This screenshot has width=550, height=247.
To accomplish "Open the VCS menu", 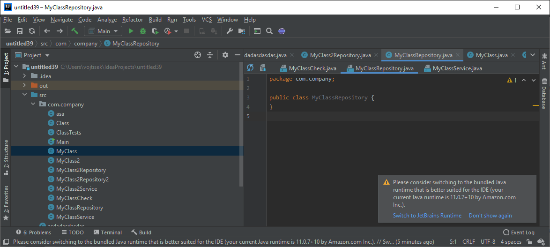I will pos(207,20).
